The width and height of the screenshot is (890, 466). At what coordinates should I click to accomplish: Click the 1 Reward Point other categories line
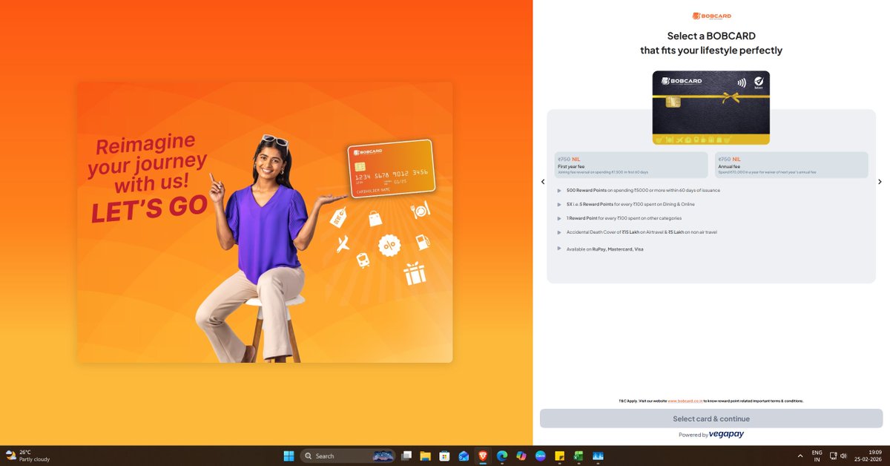click(624, 218)
